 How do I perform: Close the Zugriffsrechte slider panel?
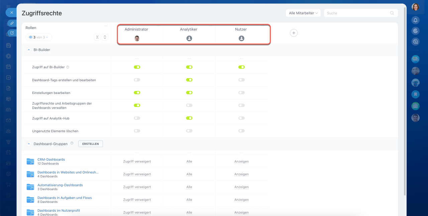point(11,12)
